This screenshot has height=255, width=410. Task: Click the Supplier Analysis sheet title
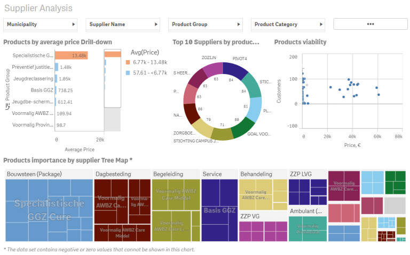(x=38, y=9)
